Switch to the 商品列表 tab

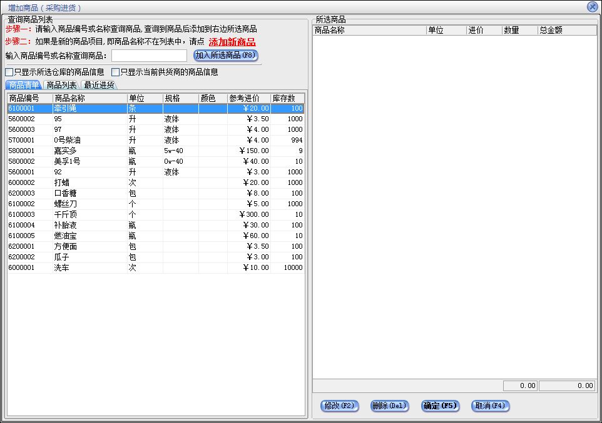click(x=61, y=86)
